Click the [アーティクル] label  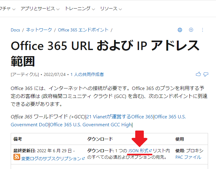[x=25, y=74]
